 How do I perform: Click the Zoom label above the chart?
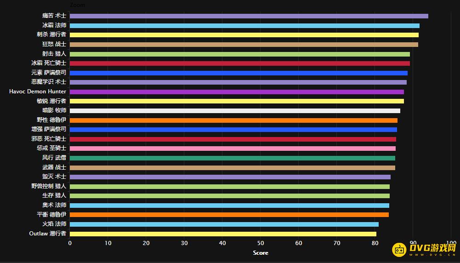[x=77, y=5]
